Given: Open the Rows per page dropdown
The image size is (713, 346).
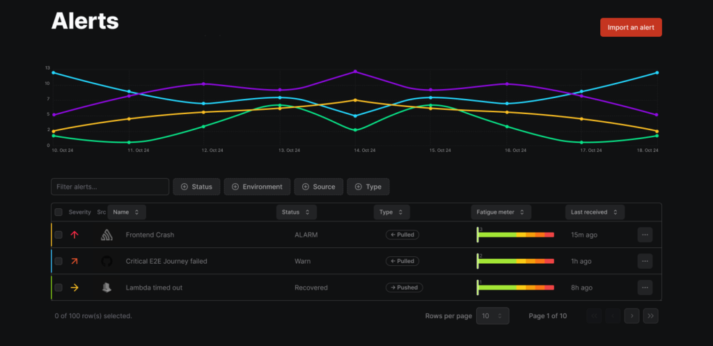Looking at the screenshot, I should pyautogui.click(x=492, y=315).
